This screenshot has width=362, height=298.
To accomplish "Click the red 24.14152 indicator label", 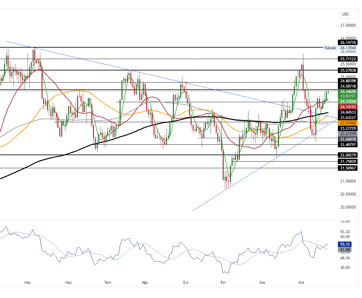I will [x=348, y=107].
